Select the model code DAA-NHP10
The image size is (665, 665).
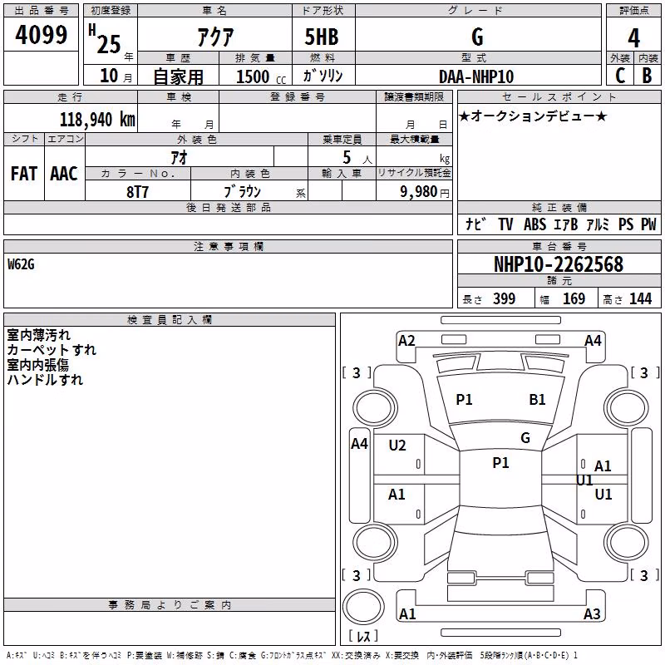(x=476, y=76)
